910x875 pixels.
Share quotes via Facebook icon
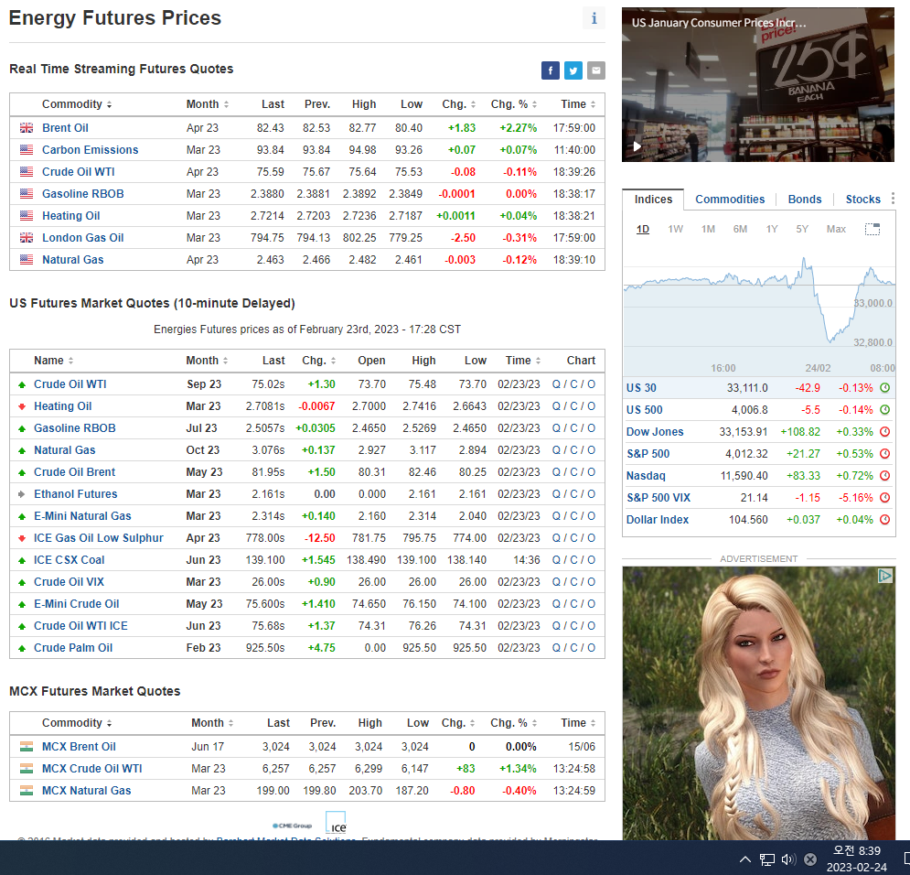point(551,70)
